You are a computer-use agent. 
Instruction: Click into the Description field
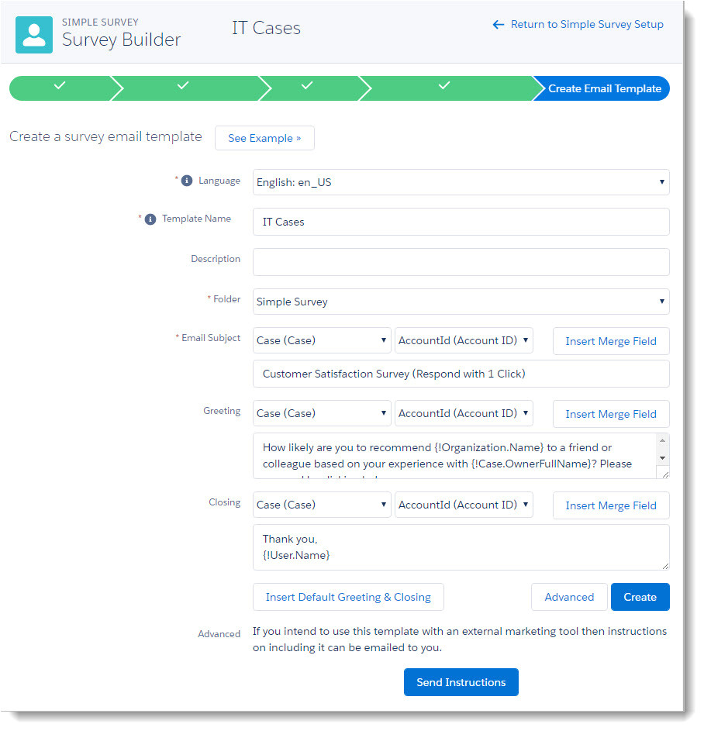pos(461,262)
